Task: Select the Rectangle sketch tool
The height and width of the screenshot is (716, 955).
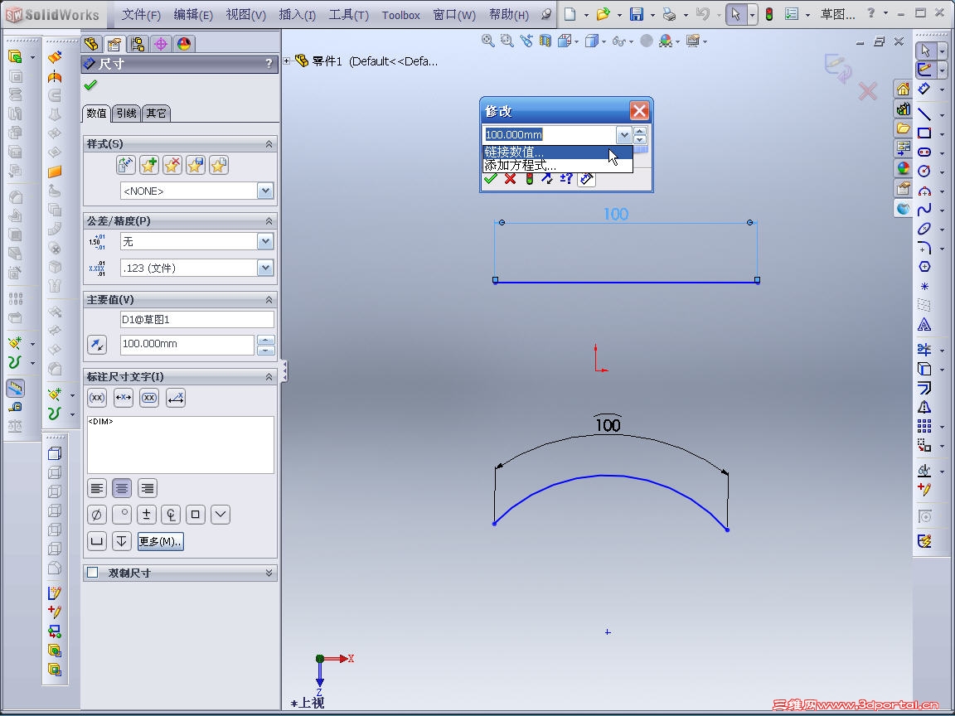Action: coord(924,133)
